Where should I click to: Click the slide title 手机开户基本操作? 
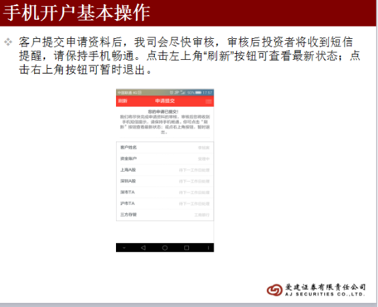(76, 12)
